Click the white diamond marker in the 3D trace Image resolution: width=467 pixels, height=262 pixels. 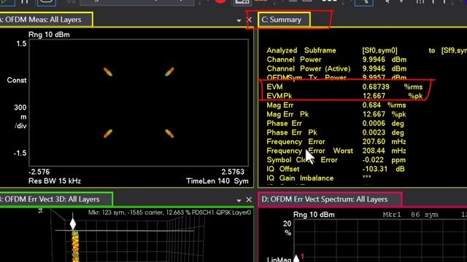tap(73, 224)
